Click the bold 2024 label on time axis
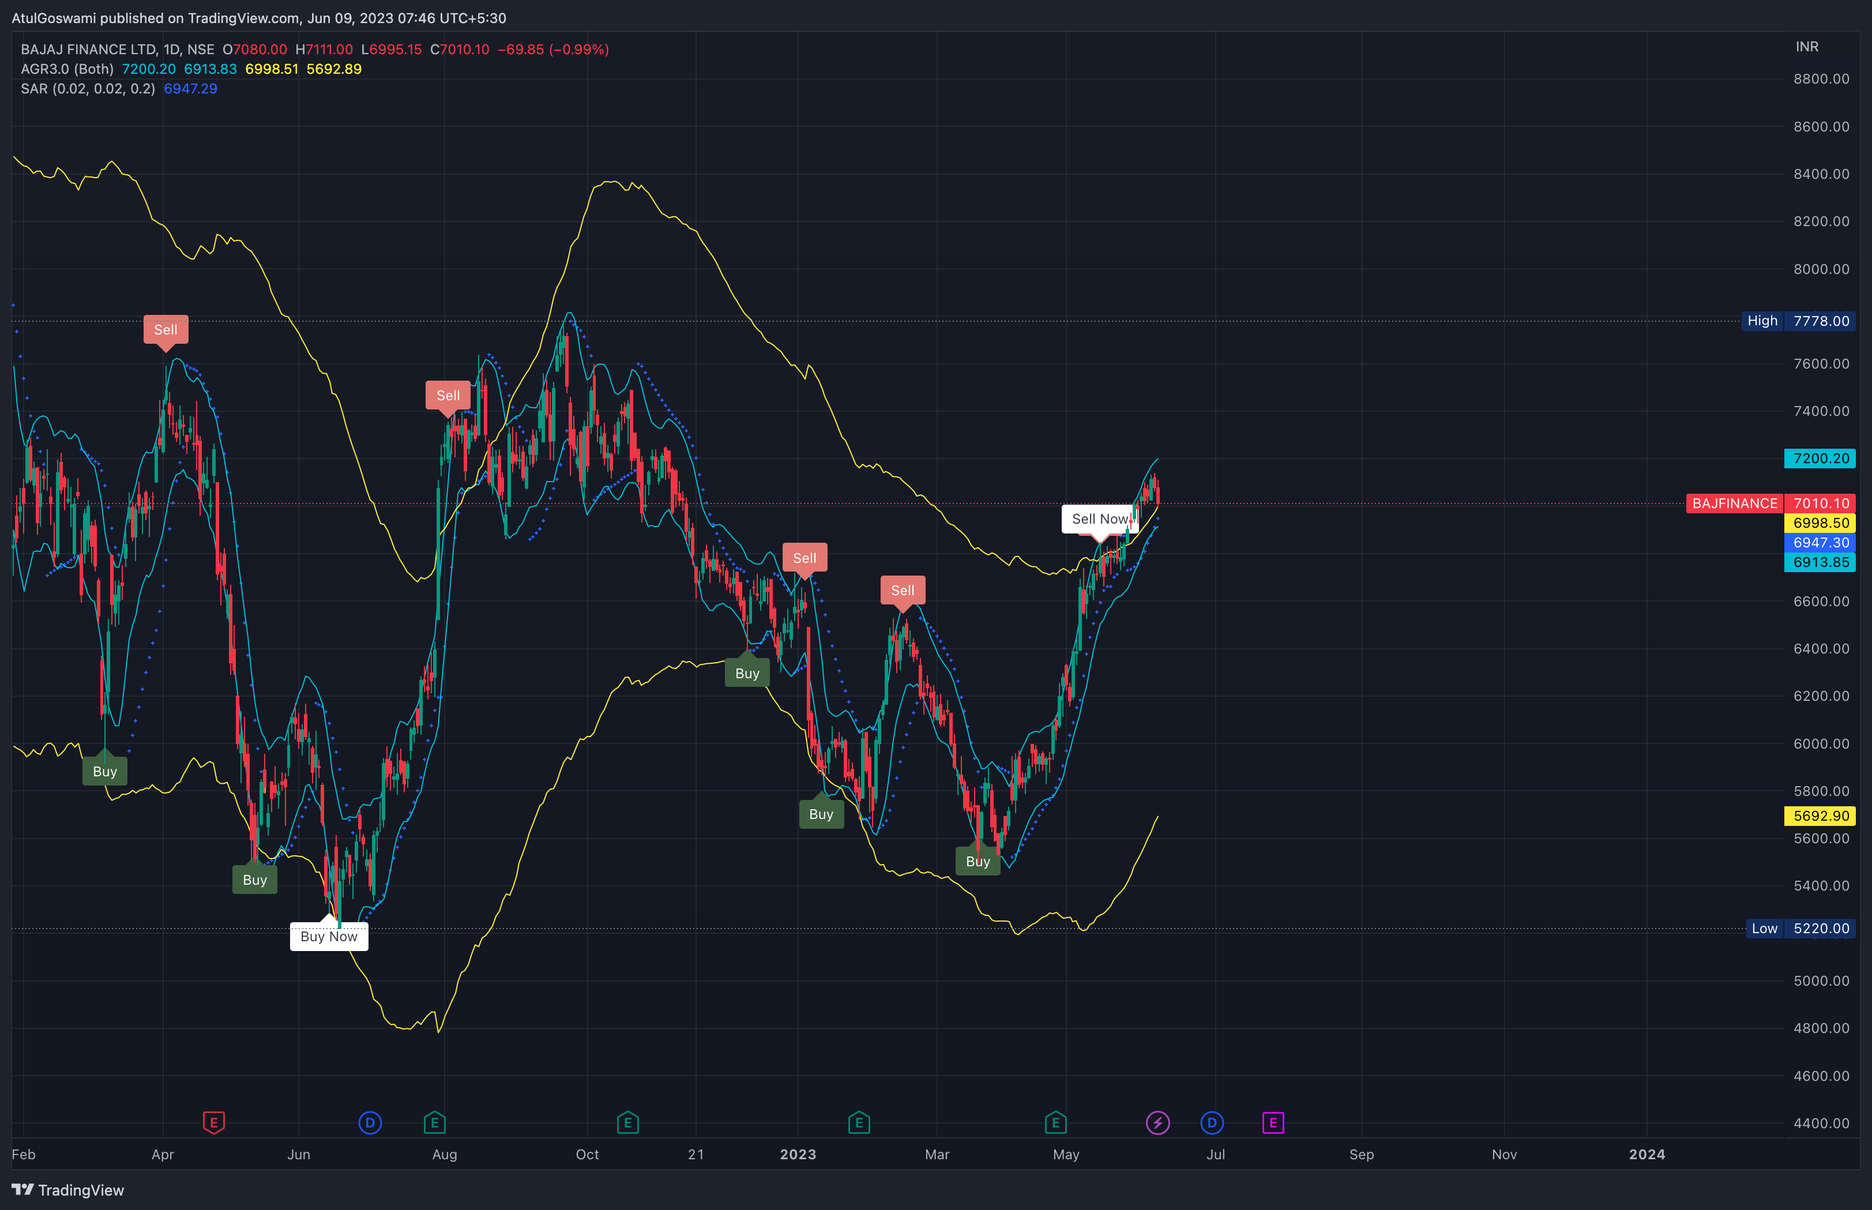 pyautogui.click(x=1647, y=1155)
